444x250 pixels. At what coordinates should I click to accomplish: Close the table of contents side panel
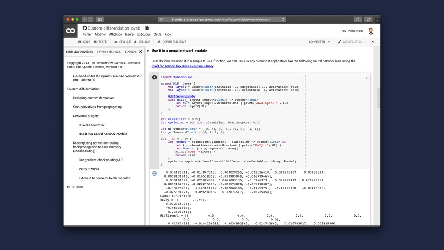click(141, 52)
